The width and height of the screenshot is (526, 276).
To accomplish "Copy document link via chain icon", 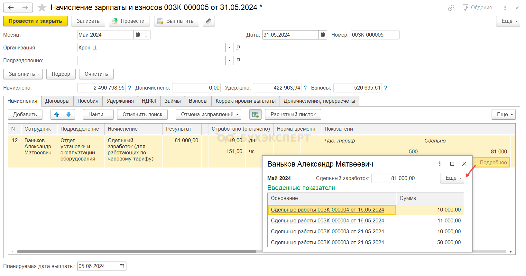I will pyautogui.click(x=451, y=8).
